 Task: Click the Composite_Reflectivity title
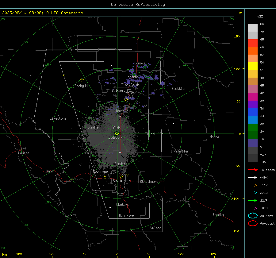coord(138,5)
